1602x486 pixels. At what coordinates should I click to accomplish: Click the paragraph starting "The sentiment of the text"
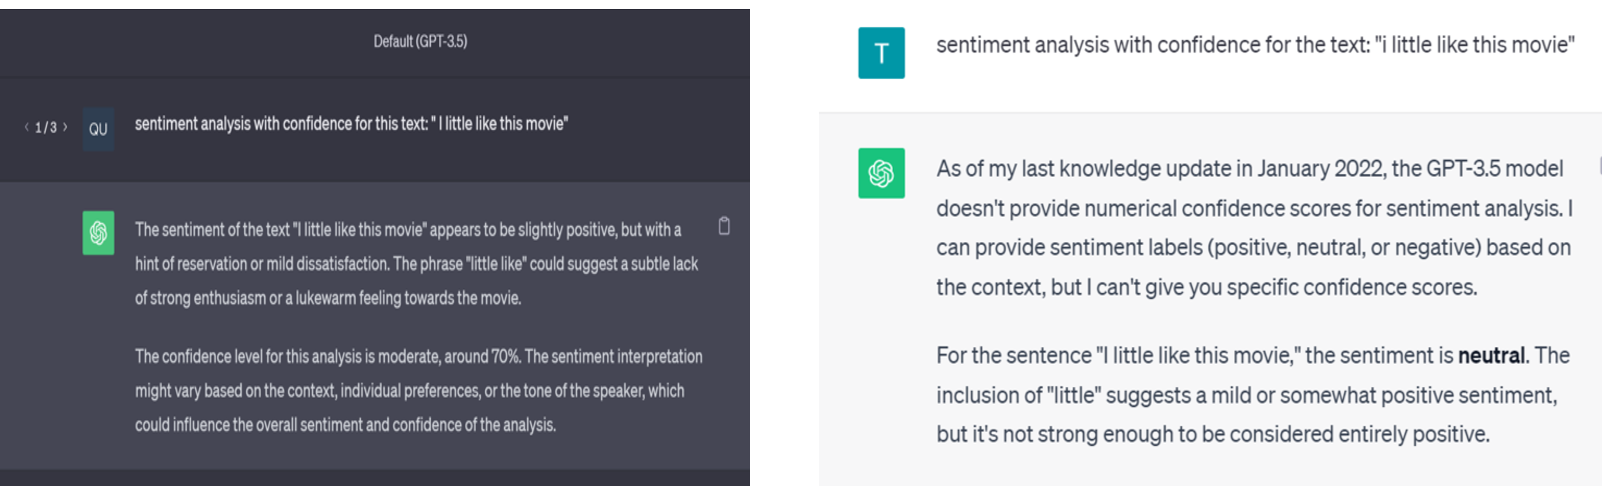[417, 264]
